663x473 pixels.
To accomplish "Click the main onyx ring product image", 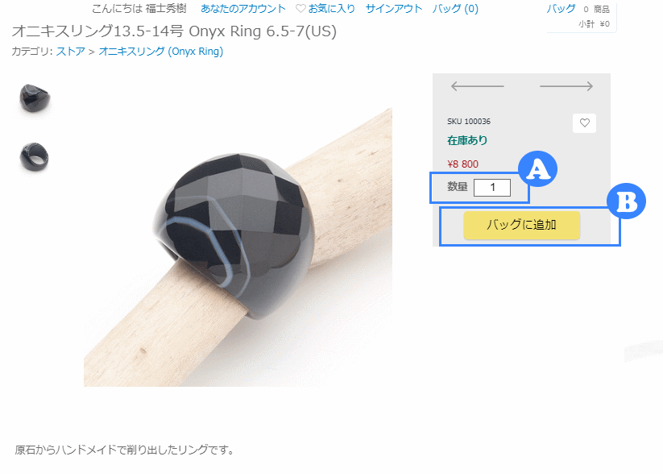I will [x=238, y=247].
